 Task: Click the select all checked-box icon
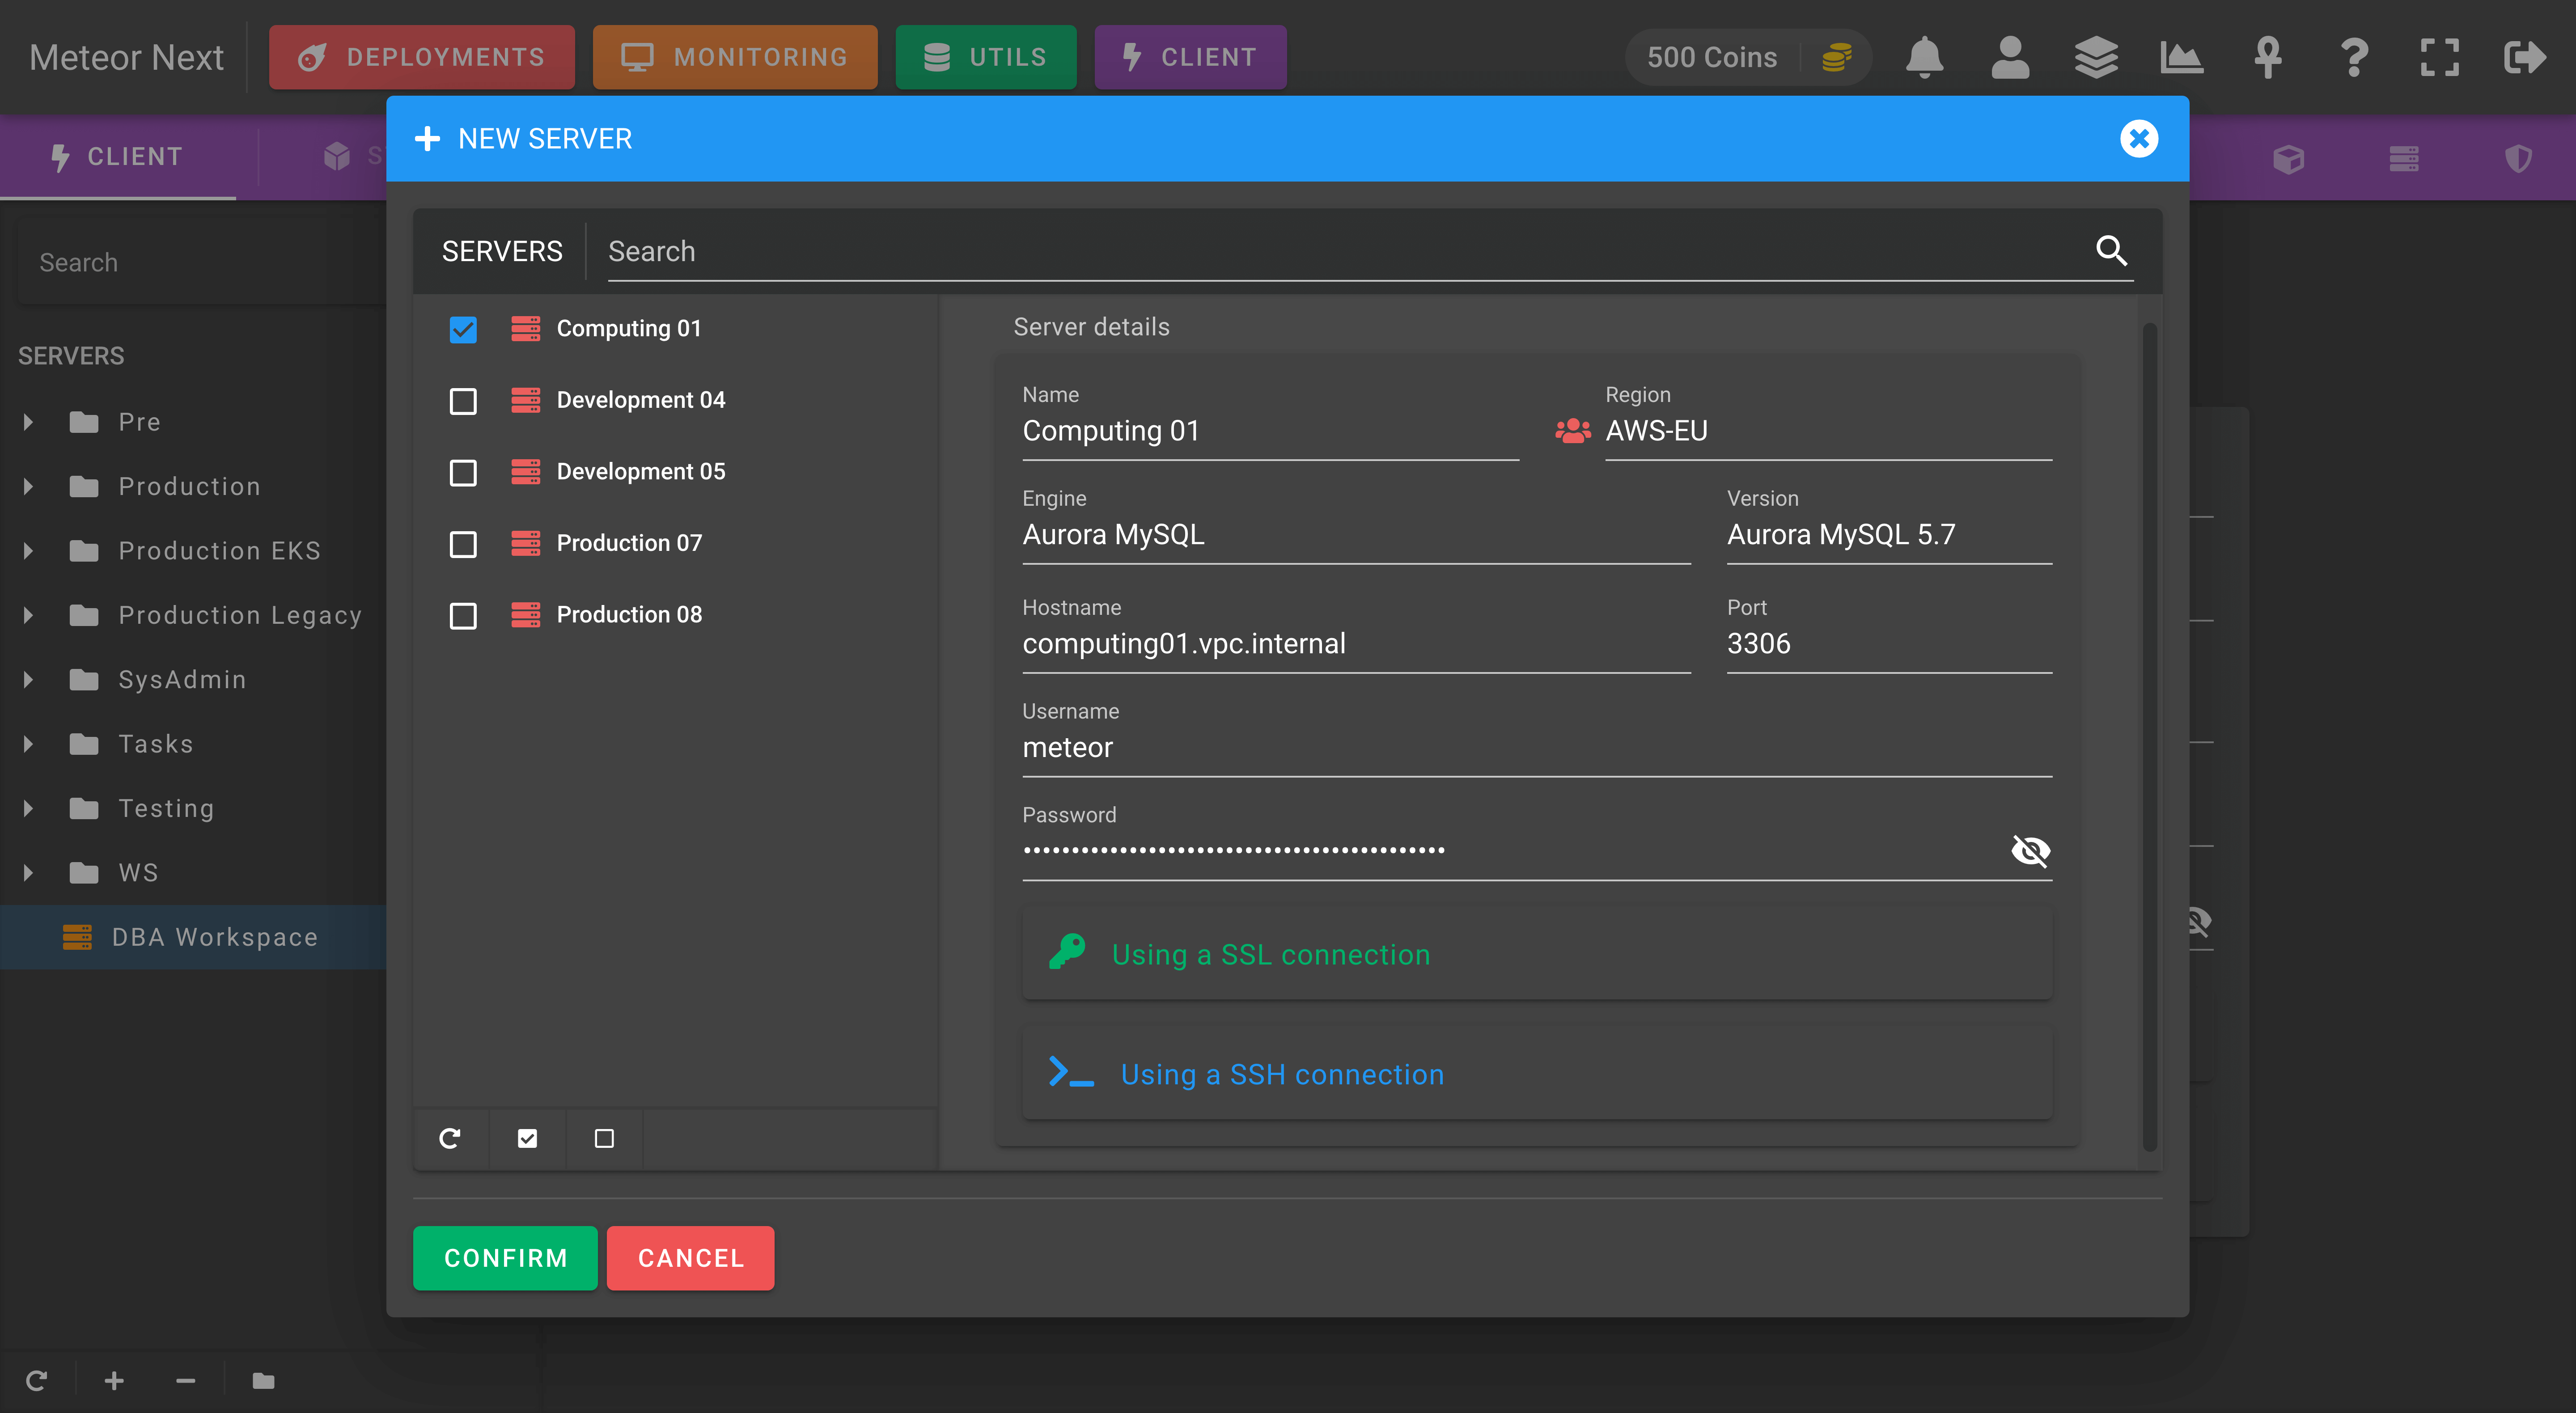[x=527, y=1138]
